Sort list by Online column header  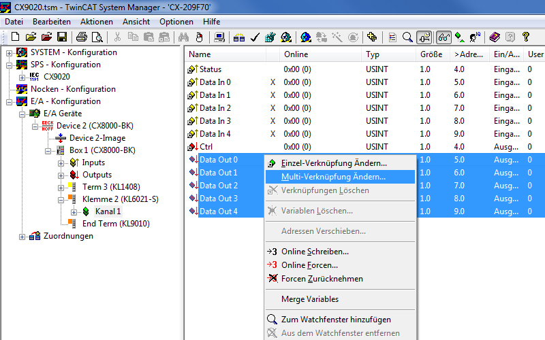[x=320, y=54]
